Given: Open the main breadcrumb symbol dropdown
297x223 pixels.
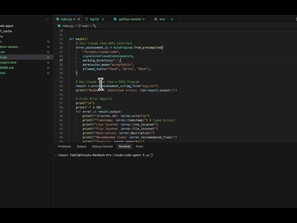Looking at the screenshot, I should point(85,26).
